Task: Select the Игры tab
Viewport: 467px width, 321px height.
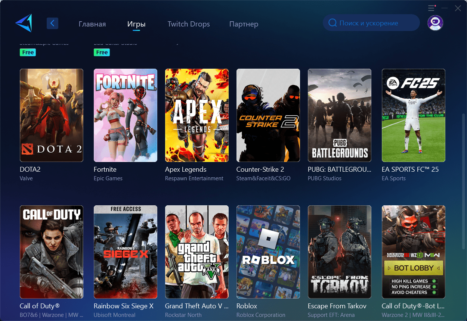Action: click(136, 24)
